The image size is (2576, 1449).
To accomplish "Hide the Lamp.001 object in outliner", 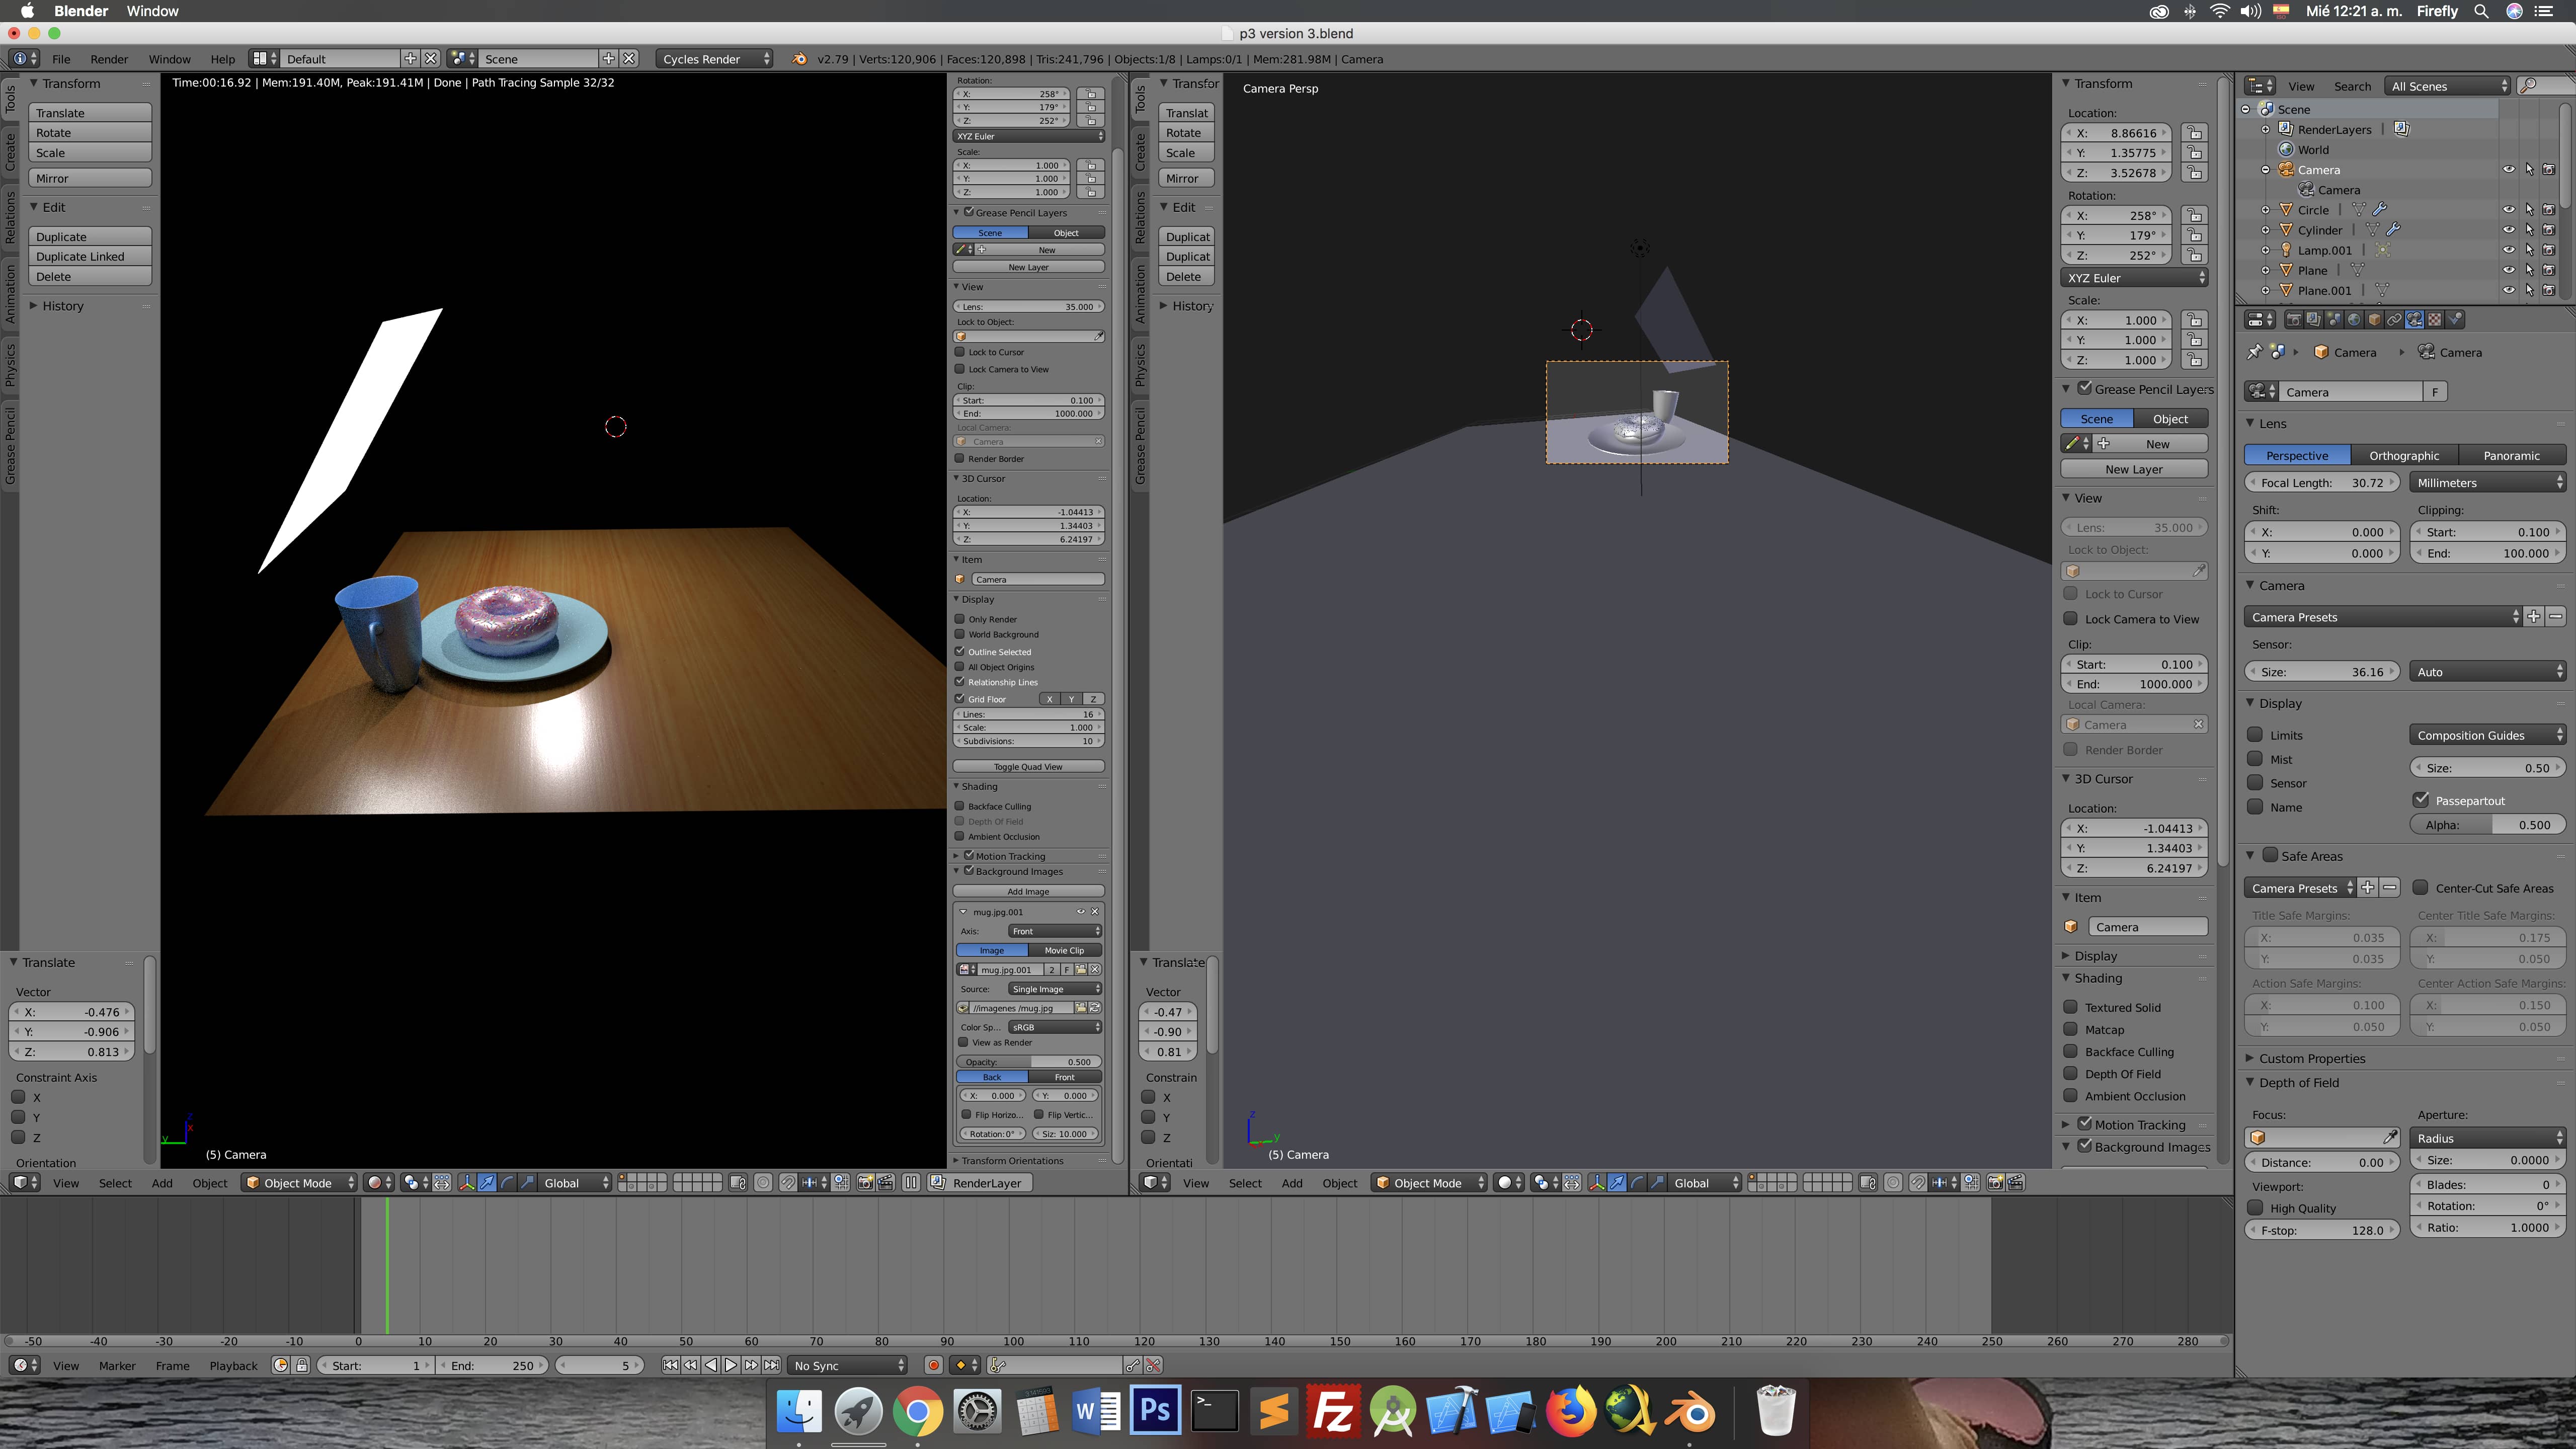I will coord(2508,250).
